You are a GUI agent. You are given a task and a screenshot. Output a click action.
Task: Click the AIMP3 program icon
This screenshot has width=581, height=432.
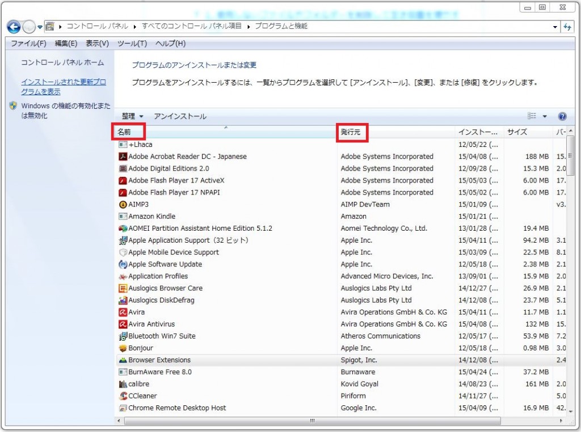click(123, 204)
